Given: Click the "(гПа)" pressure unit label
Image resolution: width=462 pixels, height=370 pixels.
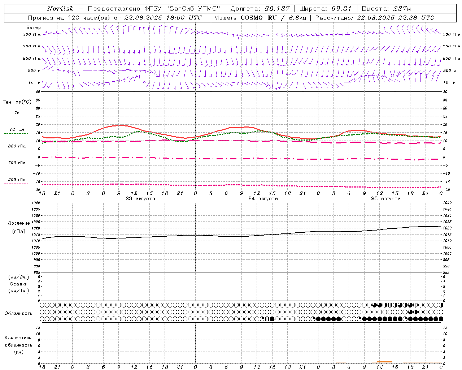Looking at the screenshot, I should click(19, 231).
